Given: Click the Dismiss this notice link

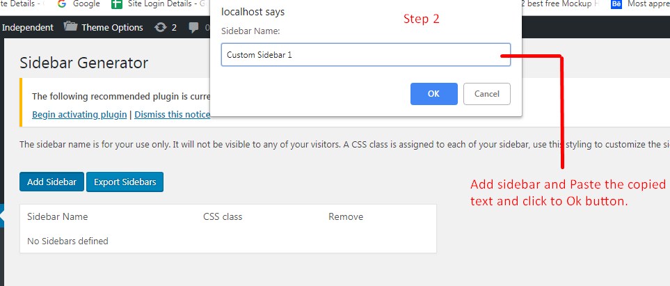Looking at the screenshot, I should click(172, 114).
